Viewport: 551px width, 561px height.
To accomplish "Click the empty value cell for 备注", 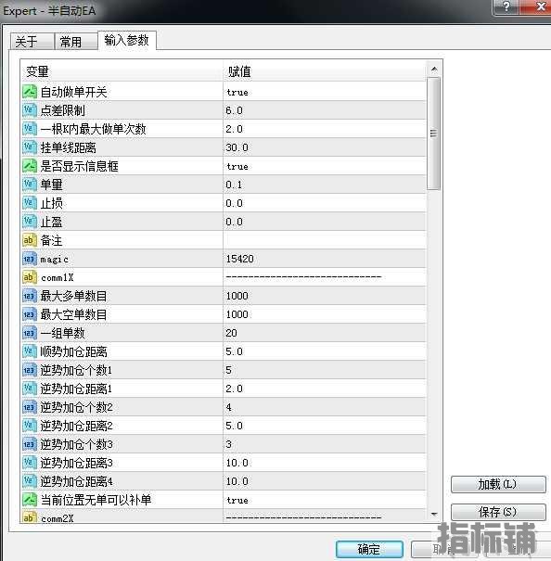I will (325, 240).
